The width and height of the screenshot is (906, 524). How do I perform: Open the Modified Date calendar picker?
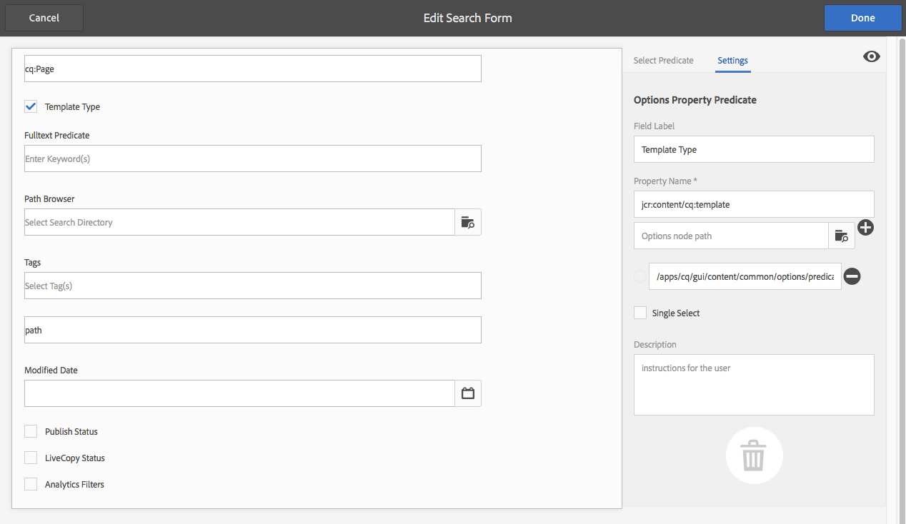coord(468,393)
